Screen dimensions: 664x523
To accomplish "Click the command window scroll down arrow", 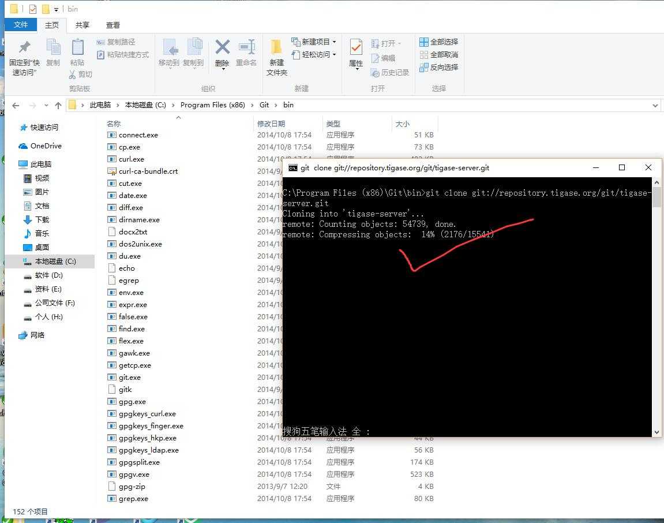I will pyautogui.click(x=657, y=432).
